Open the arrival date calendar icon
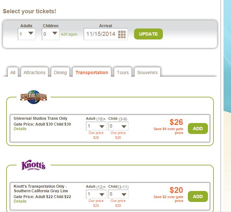Screen dimensions: 231x212 tap(122, 34)
